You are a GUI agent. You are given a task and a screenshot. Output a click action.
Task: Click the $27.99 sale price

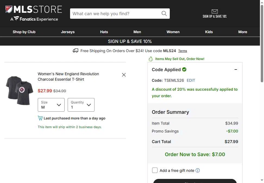click(x=45, y=91)
